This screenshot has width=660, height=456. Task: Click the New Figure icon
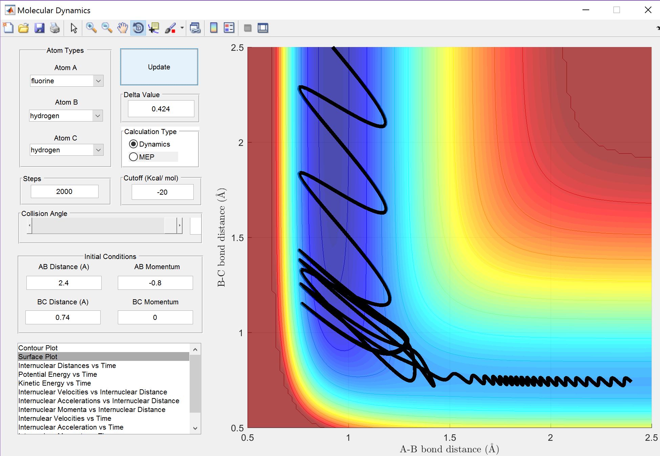[x=8, y=28]
